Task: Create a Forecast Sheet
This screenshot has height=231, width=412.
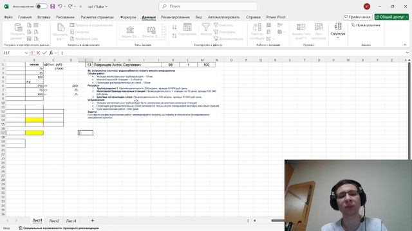Action: (x=319, y=31)
